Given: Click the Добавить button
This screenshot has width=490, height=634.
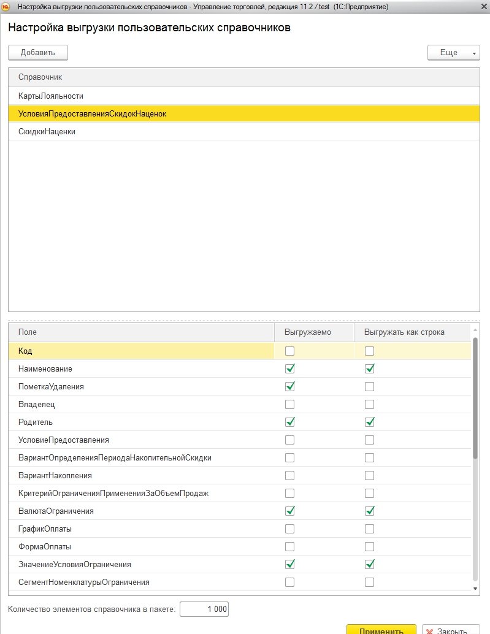Looking at the screenshot, I should [x=38, y=53].
